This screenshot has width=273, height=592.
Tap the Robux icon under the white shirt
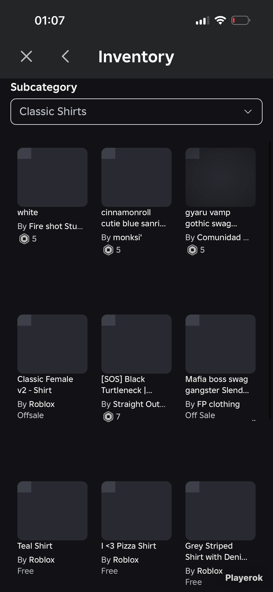click(x=24, y=239)
